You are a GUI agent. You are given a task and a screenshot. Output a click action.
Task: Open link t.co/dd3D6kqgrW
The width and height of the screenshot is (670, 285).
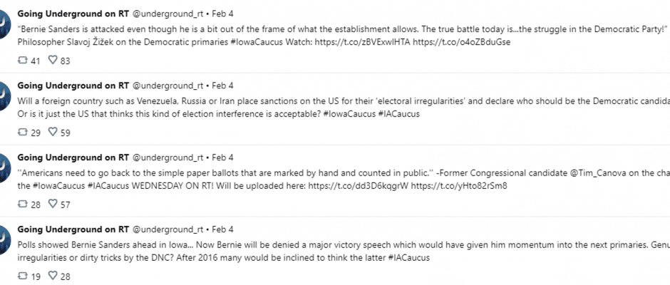point(359,186)
